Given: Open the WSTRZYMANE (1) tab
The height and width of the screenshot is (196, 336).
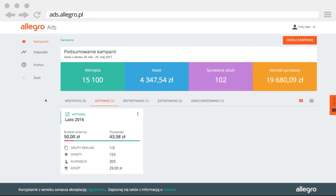Looking at the screenshot, I should click(x=136, y=101).
